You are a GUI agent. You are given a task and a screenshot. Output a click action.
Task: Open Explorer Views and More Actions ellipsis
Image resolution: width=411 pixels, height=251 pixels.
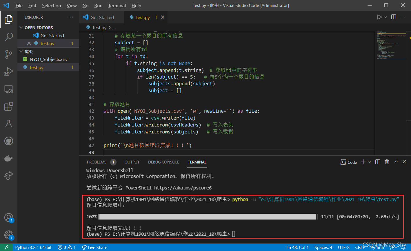71,17
